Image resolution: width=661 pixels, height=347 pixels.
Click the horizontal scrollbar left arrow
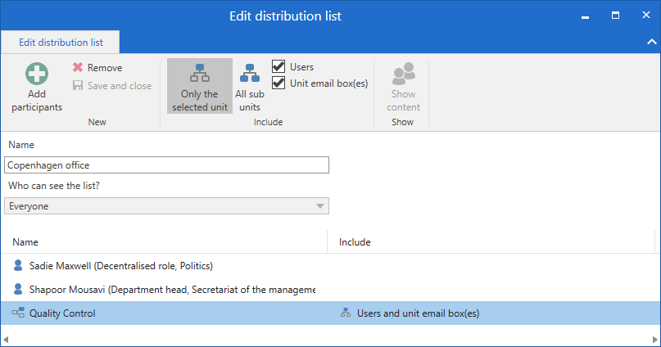[x=6, y=340]
